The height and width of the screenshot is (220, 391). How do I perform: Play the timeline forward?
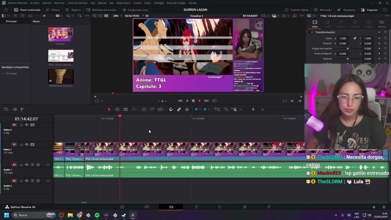(199, 101)
